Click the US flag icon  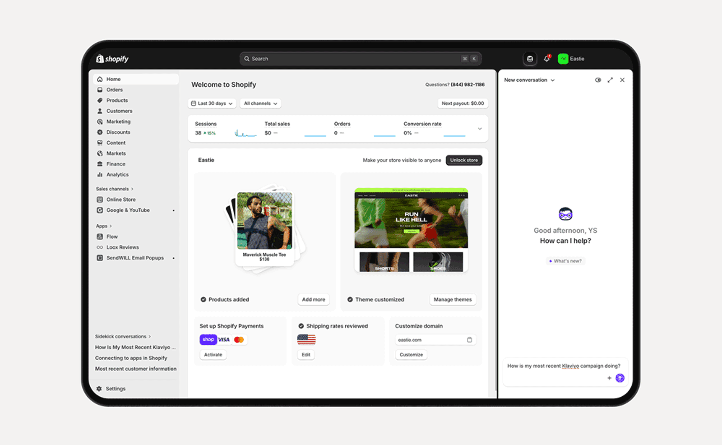306,339
